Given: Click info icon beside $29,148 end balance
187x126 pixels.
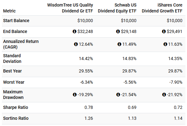Looking at the screenshot, I should coord(118,31).
